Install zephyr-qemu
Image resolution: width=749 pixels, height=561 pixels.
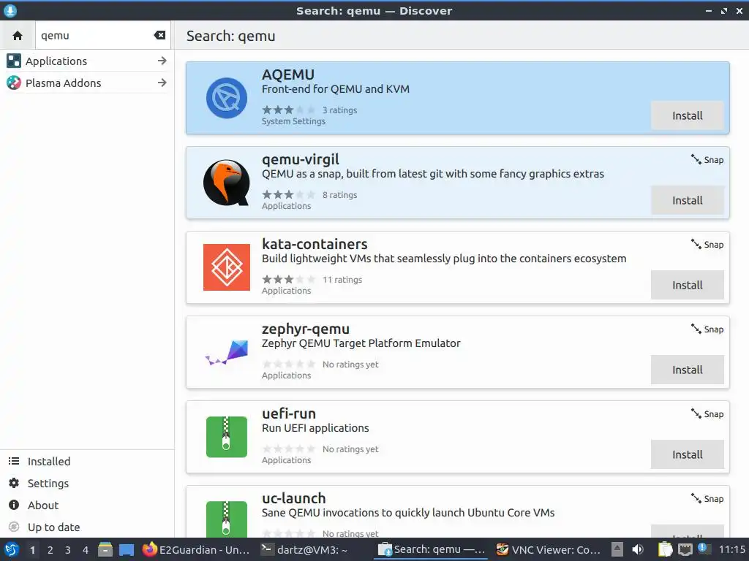[x=687, y=370]
